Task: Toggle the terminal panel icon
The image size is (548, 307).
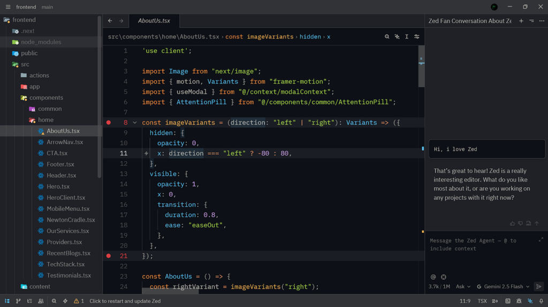Action: [508, 301]
